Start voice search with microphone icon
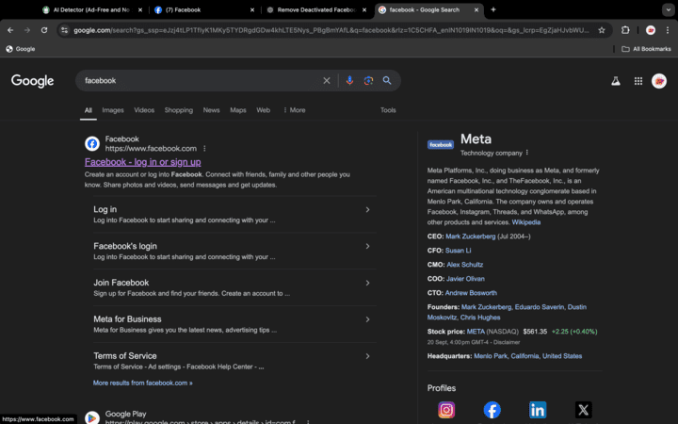The image size is (678, 424). 349,80
